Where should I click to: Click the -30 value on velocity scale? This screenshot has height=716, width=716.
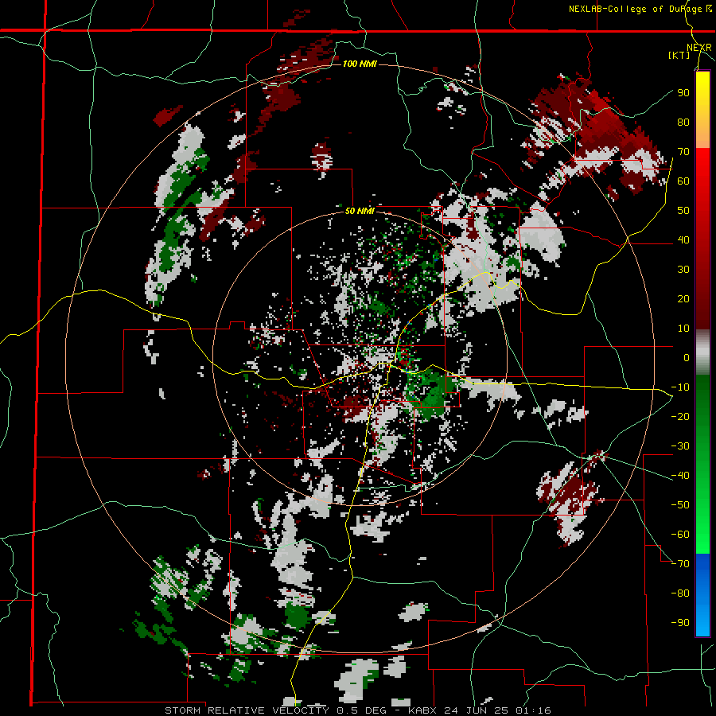click(680, 446)
